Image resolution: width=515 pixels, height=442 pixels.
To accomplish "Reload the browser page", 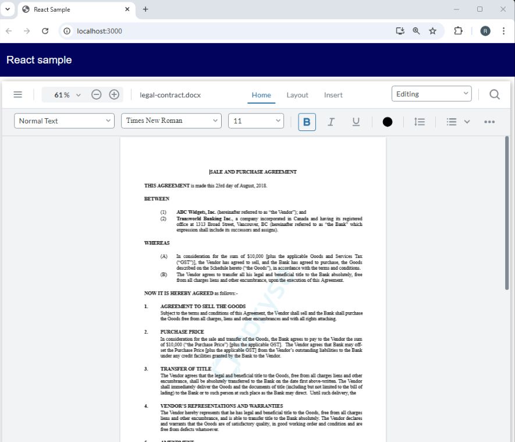I will click(45, 31).
